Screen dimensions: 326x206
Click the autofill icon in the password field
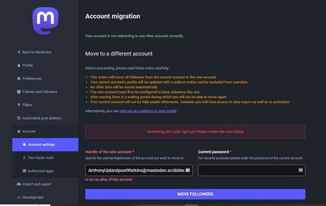click(x=301, y=170)
